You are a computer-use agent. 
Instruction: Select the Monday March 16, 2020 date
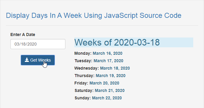pos(108,53)
